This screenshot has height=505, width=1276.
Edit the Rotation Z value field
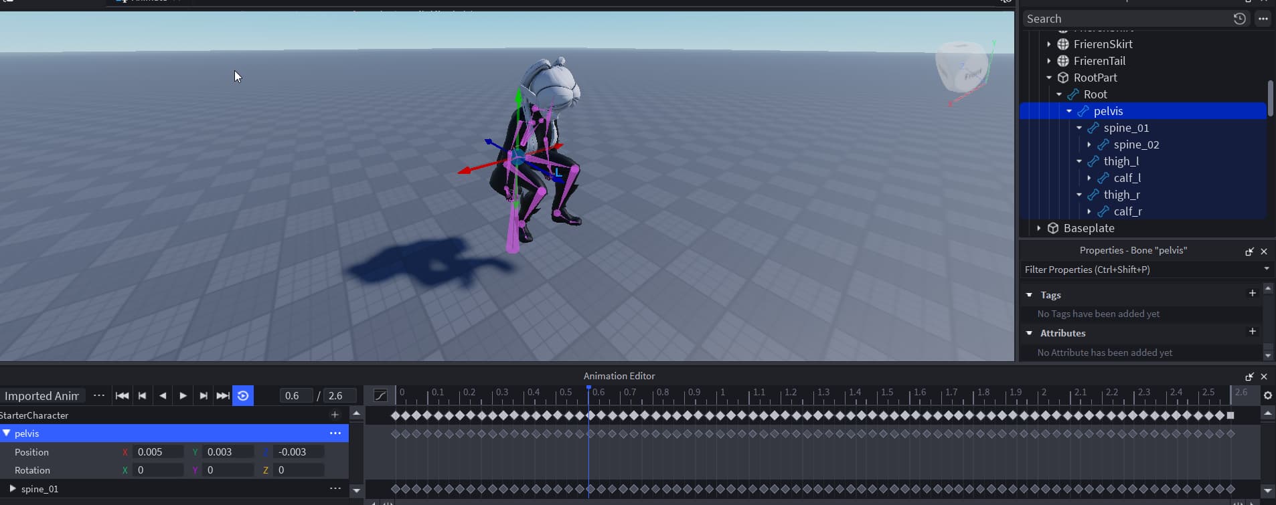coord(299,470)
